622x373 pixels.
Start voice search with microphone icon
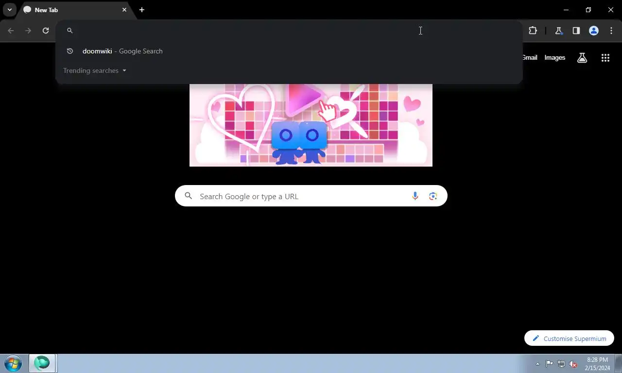[x=415, y=196]
